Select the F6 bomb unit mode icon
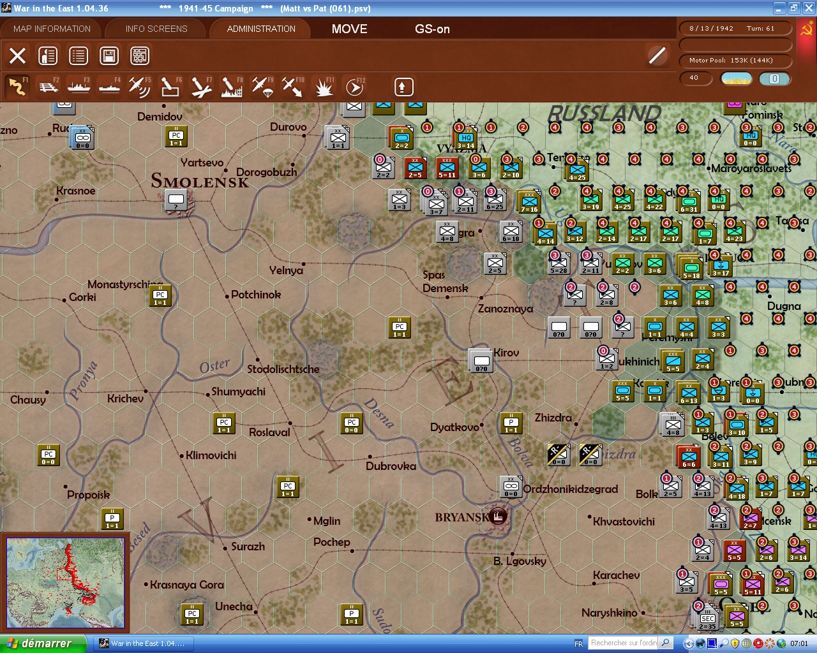This screenshot has height=653, width=817. pos(170,87)
